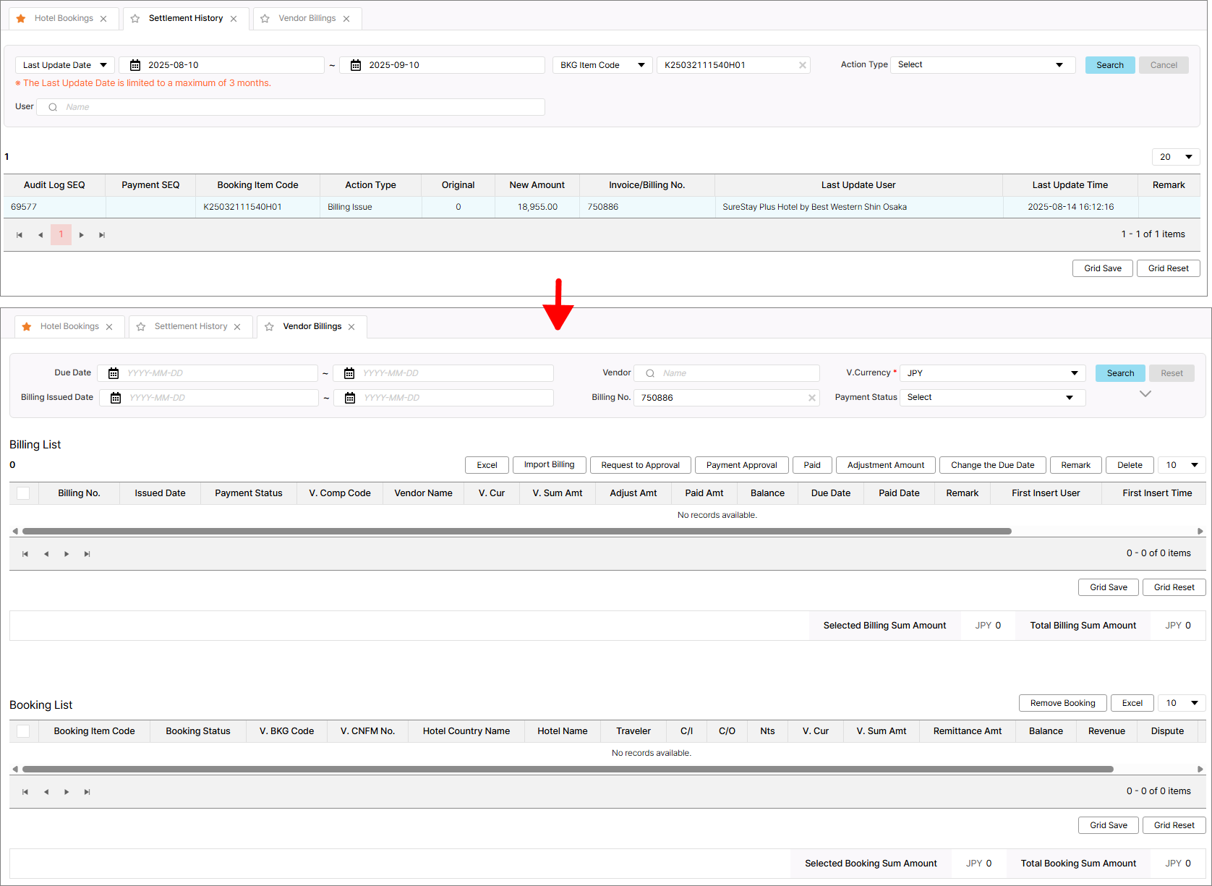Open calendar for Due Date start field
This screenshot has width=1212, height=886.
(x=114, y=373)
